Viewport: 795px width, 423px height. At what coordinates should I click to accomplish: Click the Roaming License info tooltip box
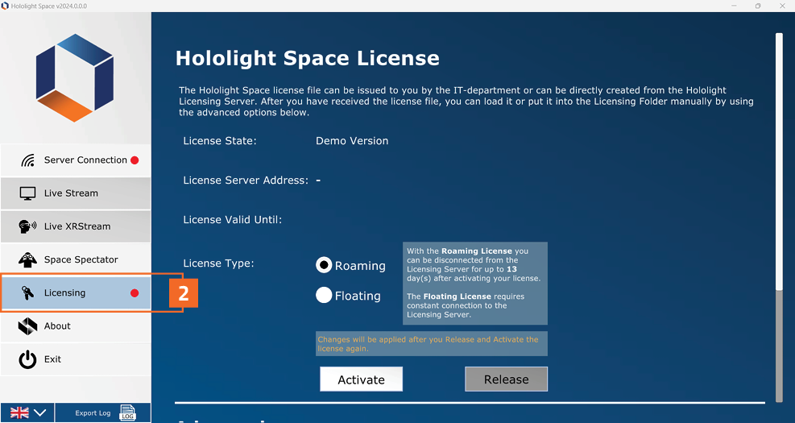click(475, 283)
